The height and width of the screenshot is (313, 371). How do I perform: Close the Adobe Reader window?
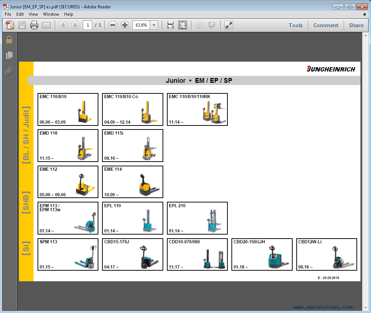362,7
